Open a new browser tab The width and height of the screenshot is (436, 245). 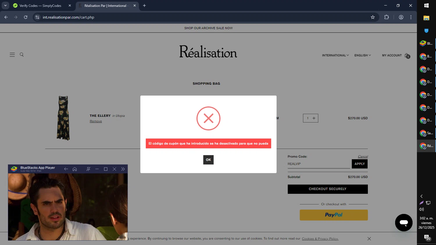tap(144, 6)
